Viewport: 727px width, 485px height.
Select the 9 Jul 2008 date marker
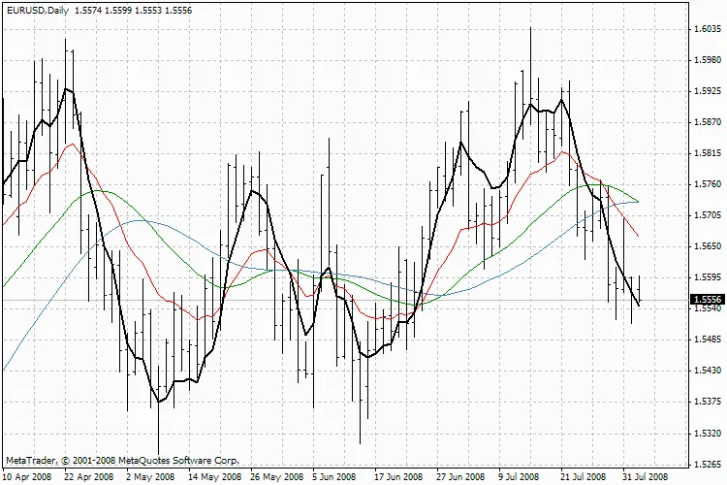click(520, 477)
